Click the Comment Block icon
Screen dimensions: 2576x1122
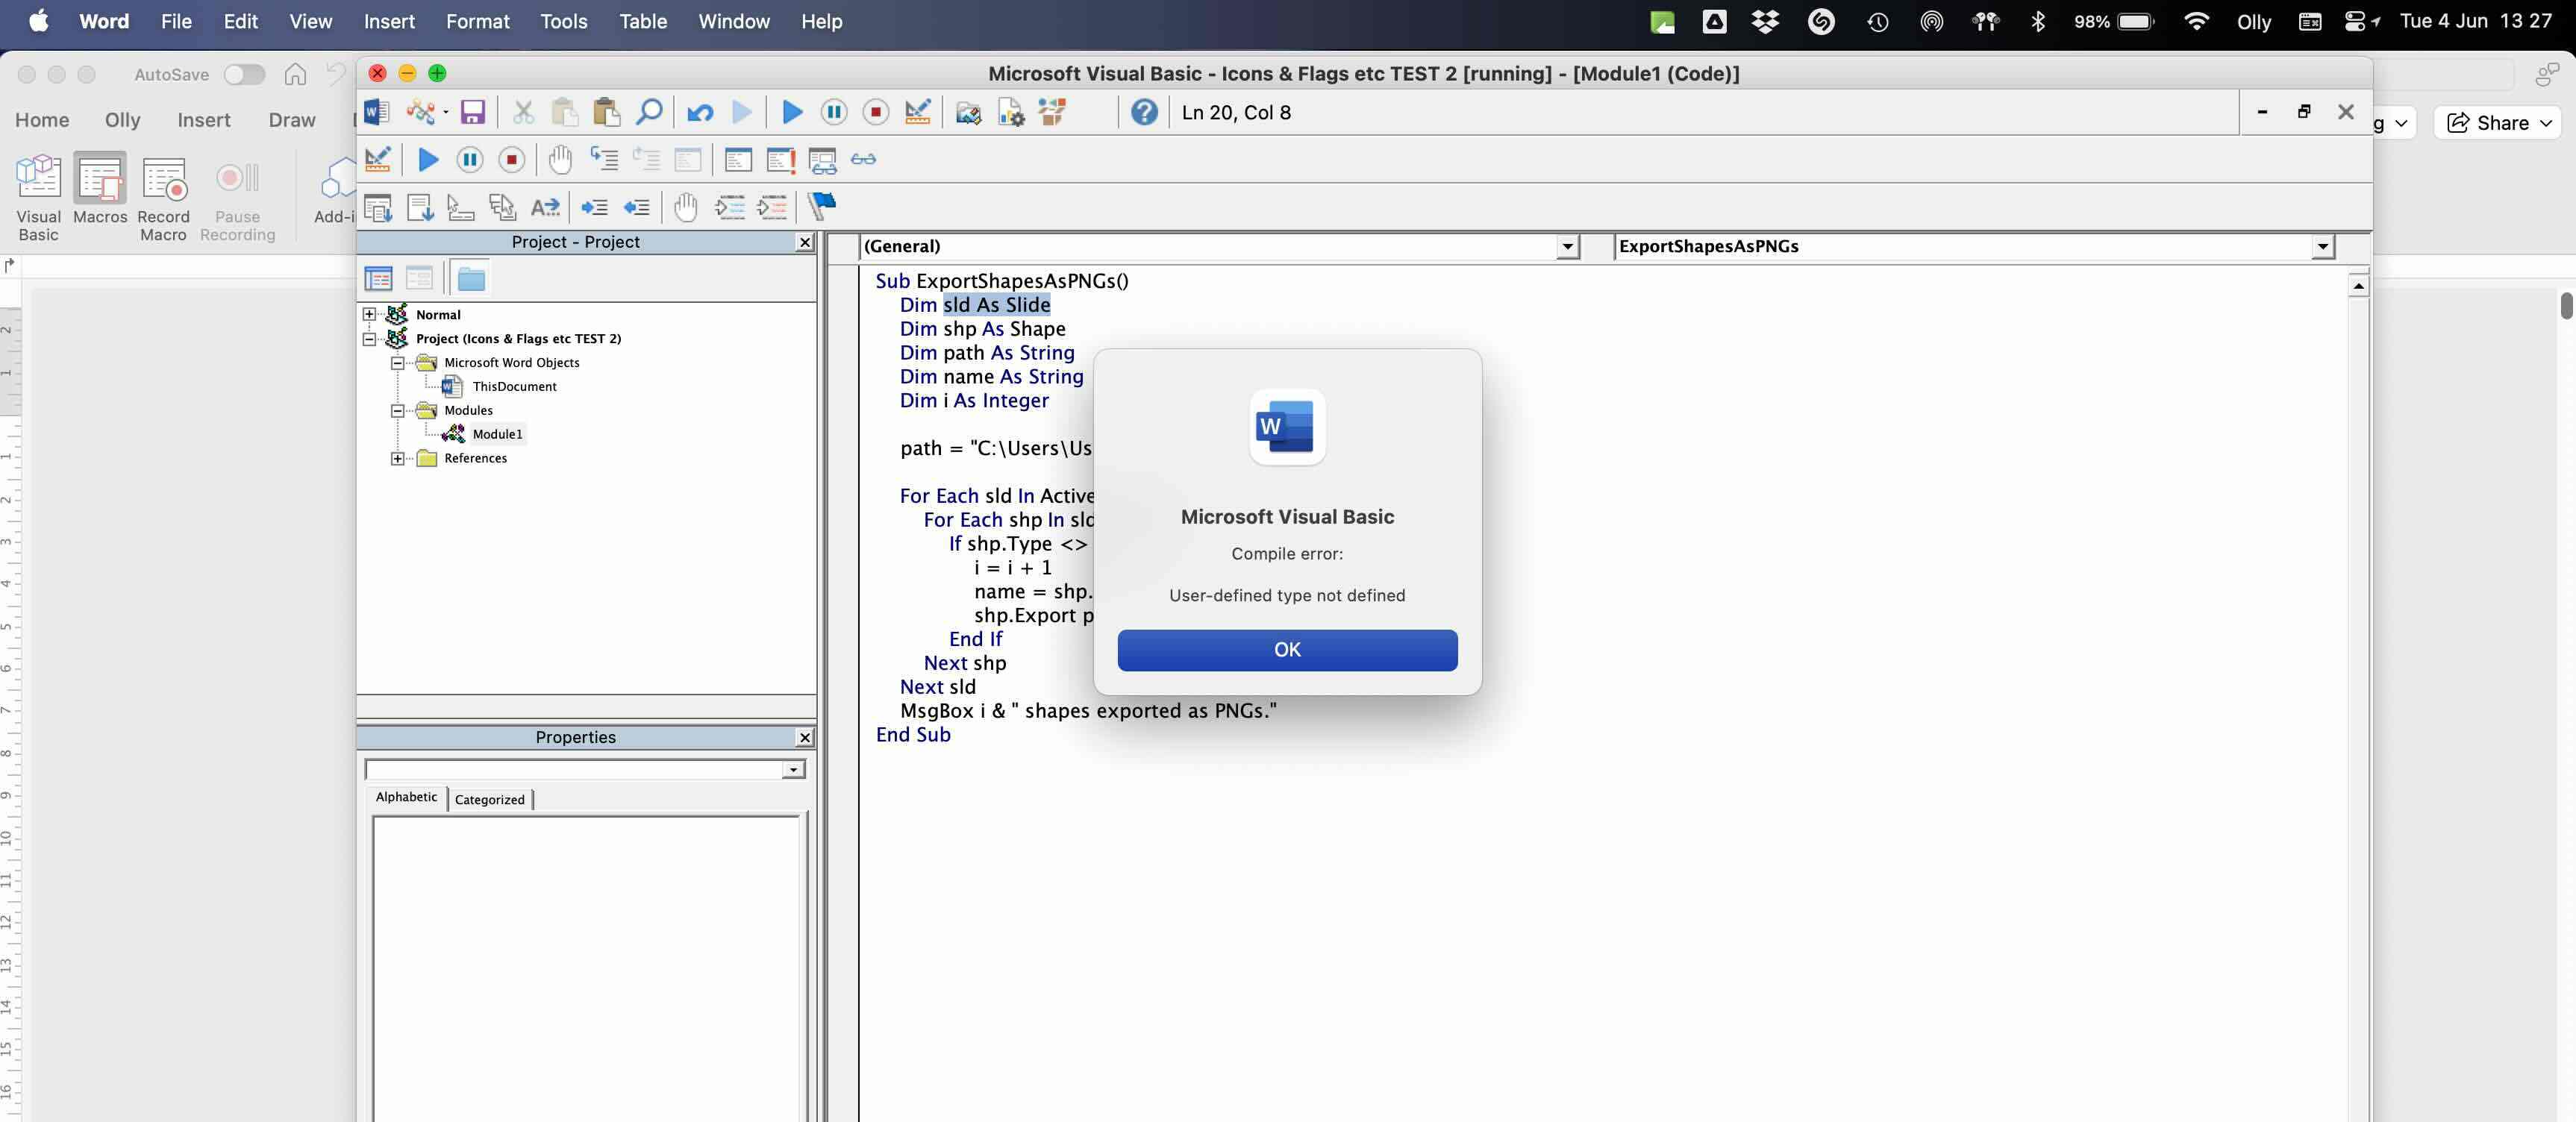tap(730, 207)
